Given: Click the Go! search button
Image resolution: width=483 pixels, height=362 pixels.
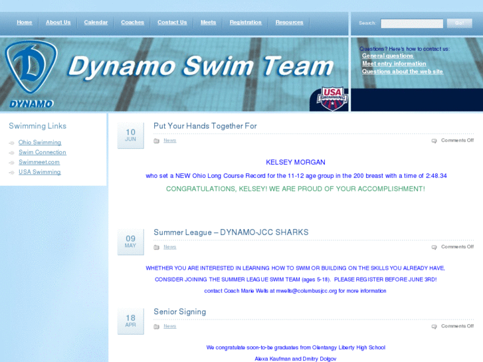Looking at the screenshot, I should point(459,23).
